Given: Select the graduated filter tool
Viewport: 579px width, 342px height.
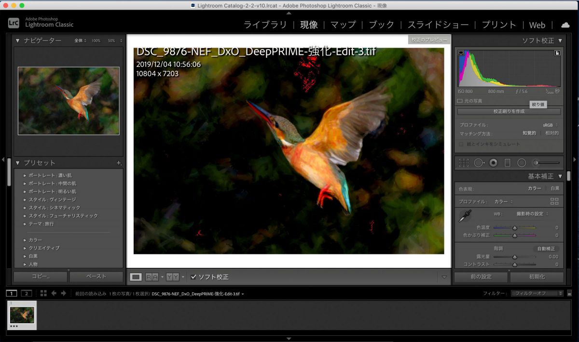Looking at the screenshot, I should (507, 163).
